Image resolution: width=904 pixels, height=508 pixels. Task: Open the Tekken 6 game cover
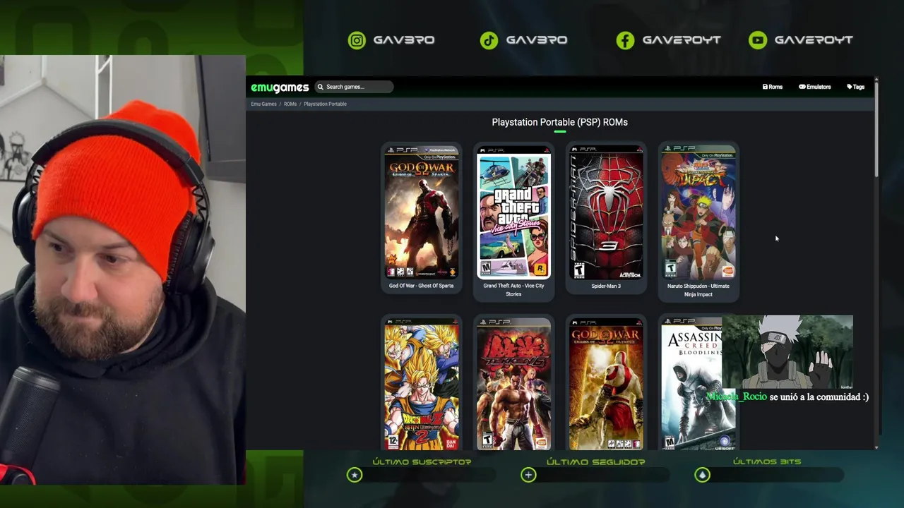(513, 384)
